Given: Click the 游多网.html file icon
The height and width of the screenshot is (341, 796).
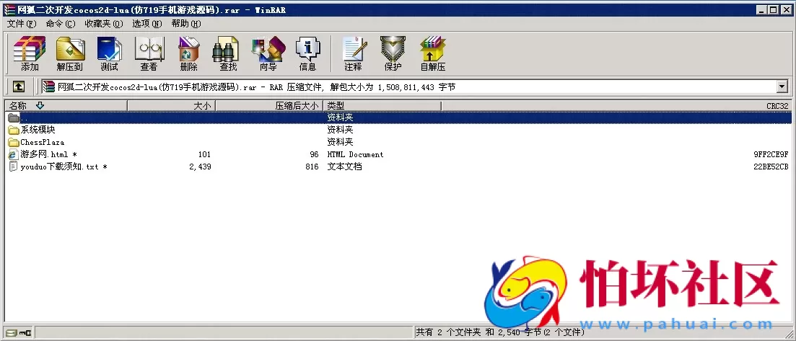Looking at the screenshot, I should (x=14, y=154).
